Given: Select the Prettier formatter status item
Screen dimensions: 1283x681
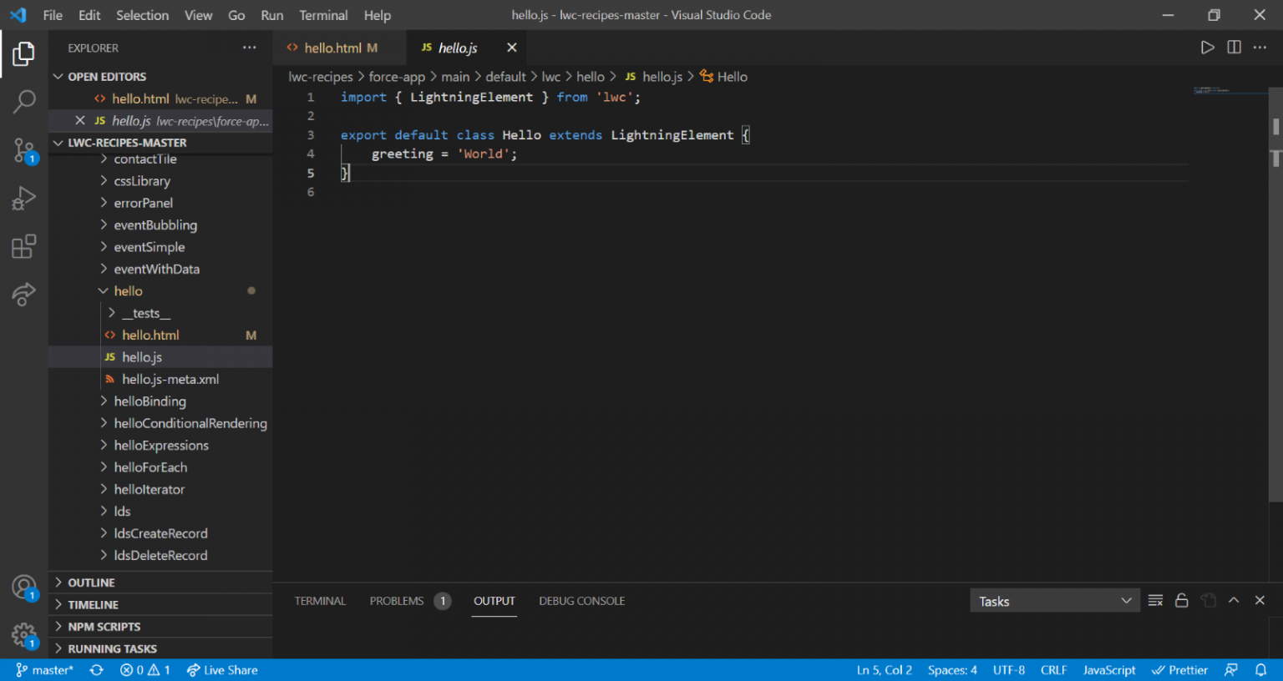Looking at the screenshot, I should [1179, 669].
